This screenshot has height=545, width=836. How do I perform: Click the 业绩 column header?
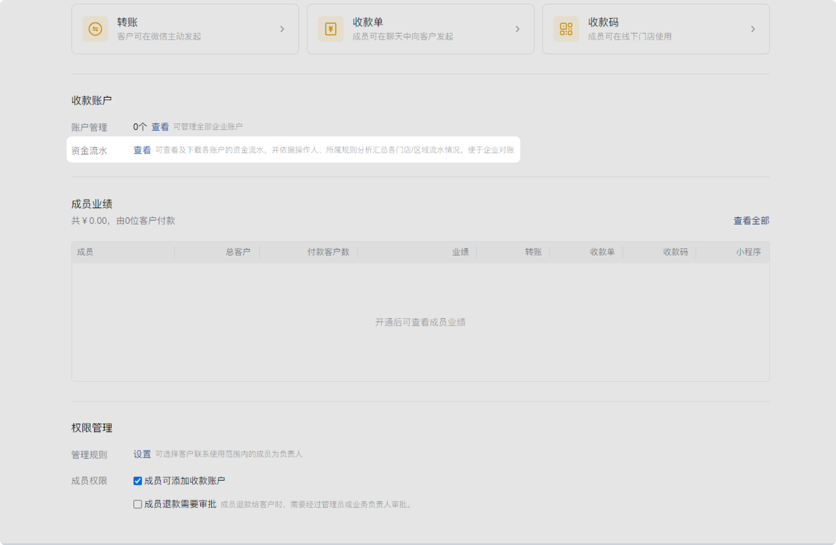pyautogui.click(x=460, y=252)
